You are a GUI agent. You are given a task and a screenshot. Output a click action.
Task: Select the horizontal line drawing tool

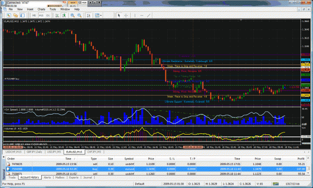[x=142, y=15]
